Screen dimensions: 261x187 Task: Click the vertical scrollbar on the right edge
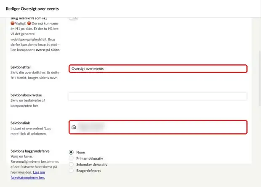[x=260, y=78]
